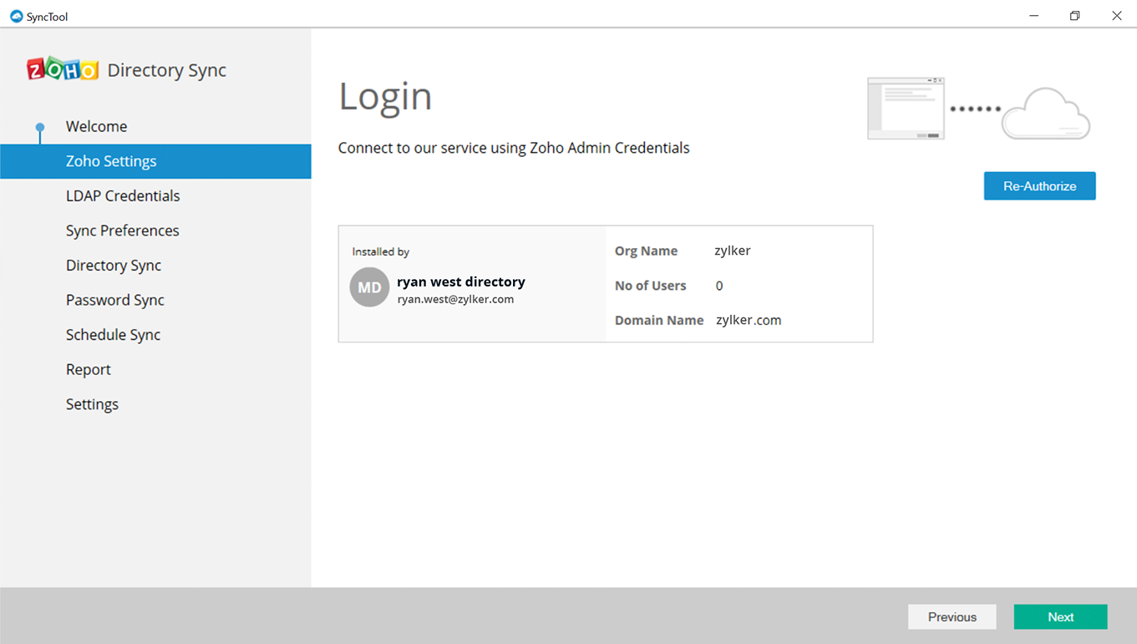Image resolution: width=1137 pixels, height=644 pixels.
Task: Click the Re-Authorize button
Action: click(1039, 186)
